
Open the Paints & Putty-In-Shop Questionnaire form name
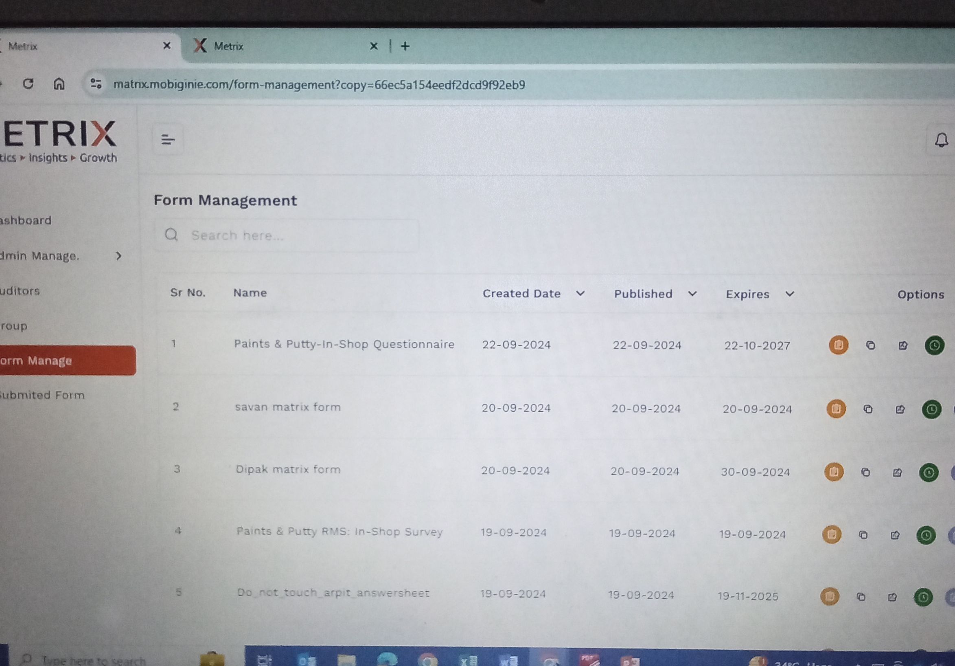click(344, 344)
